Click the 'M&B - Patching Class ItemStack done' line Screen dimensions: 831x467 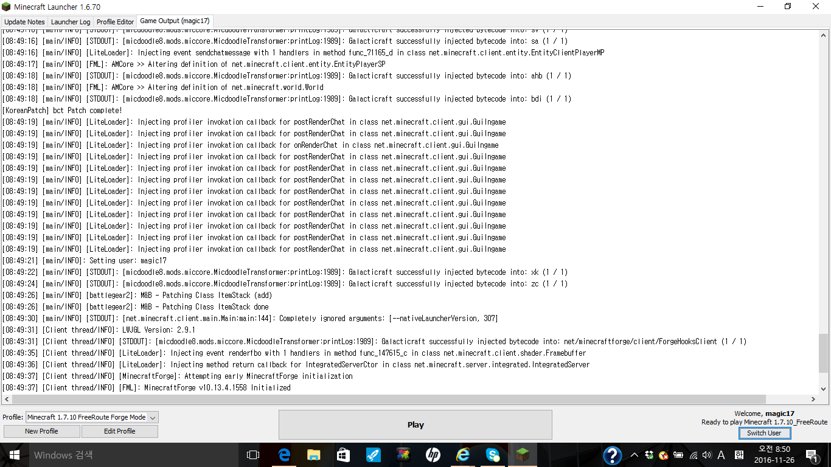tap(135, 306)
